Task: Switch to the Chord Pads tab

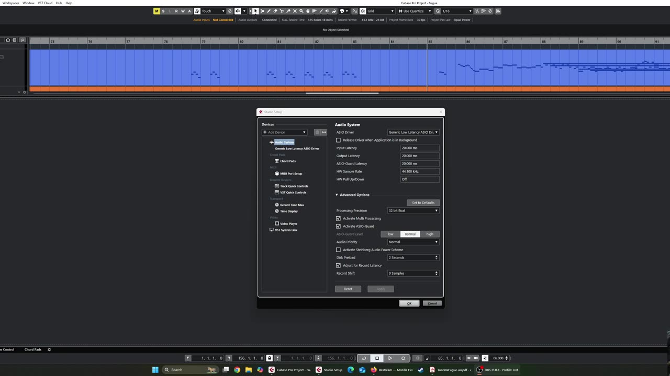Action: pyautogui.click(x=33, y=349)
